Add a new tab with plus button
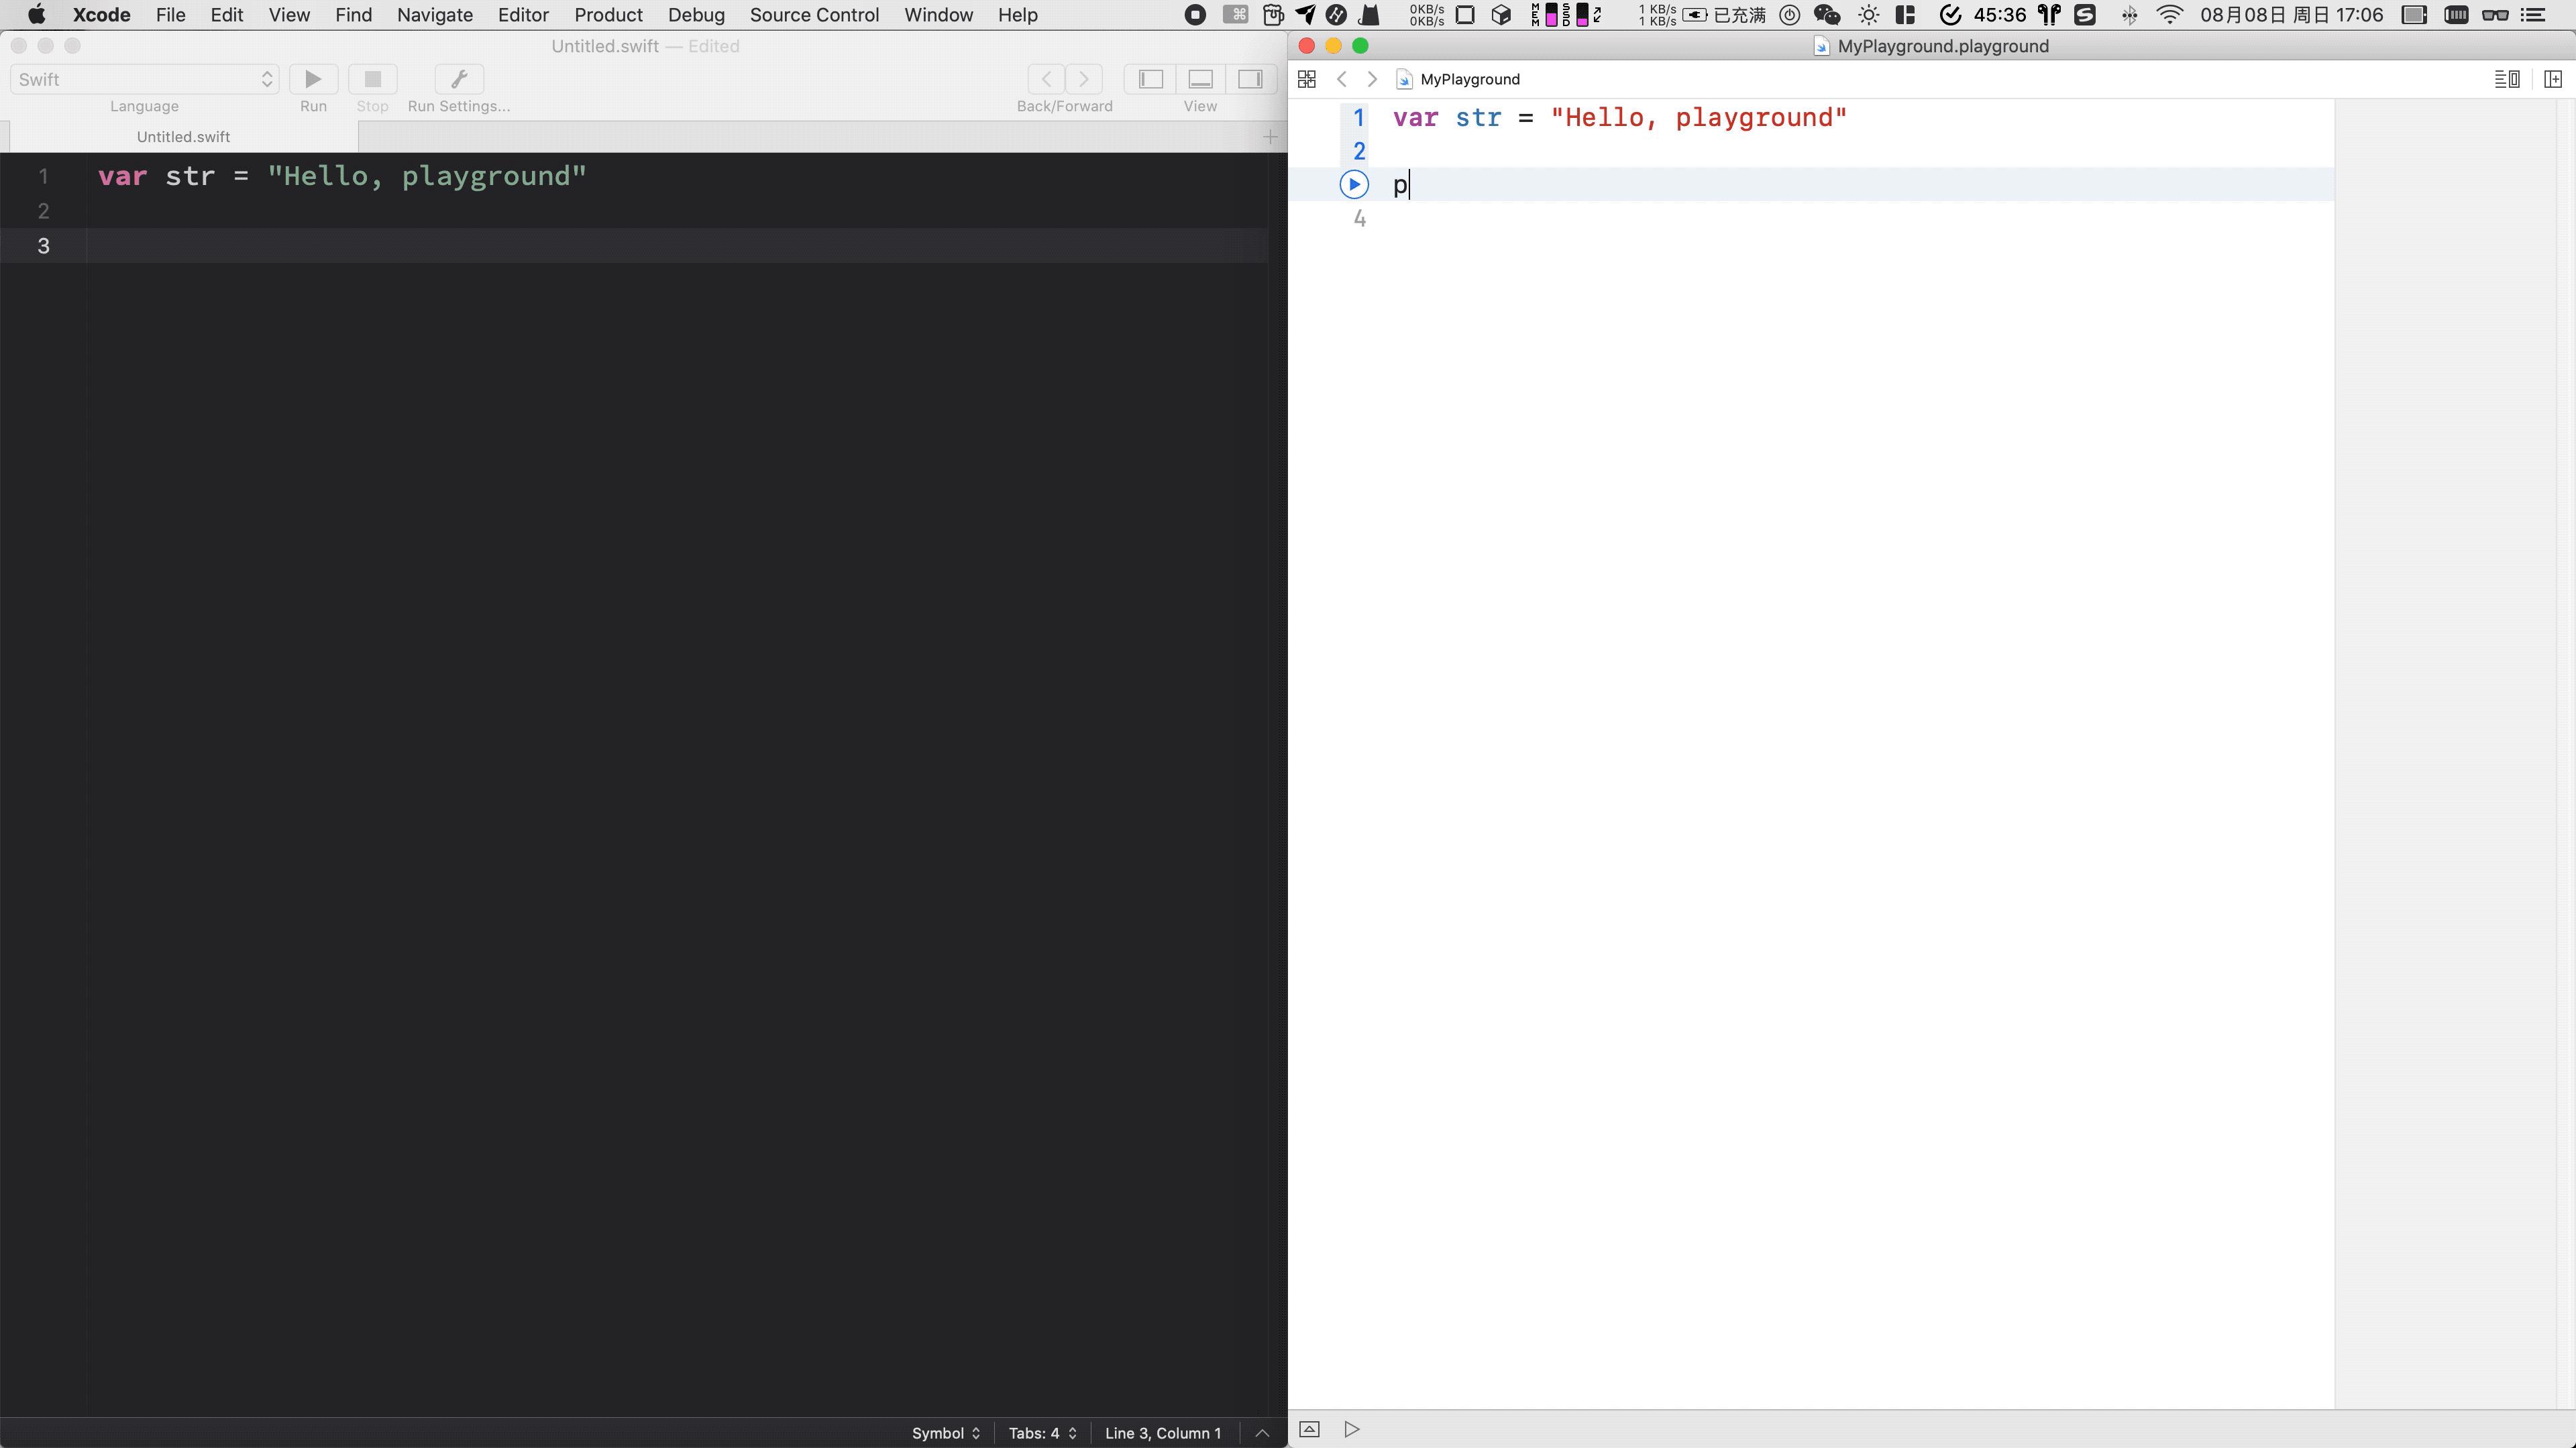 [1270, 137]
